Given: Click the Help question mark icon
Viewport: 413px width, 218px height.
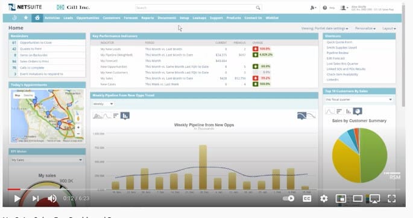Looking at the screenshot, I should [x=325, y=8].
